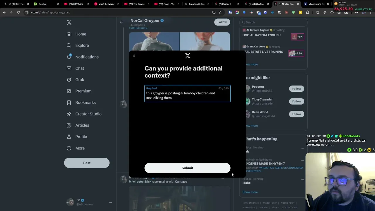Screen dimensions: 375x211
Task: Click the X logo at top of sidebar
Action: [x=69, y=23]
